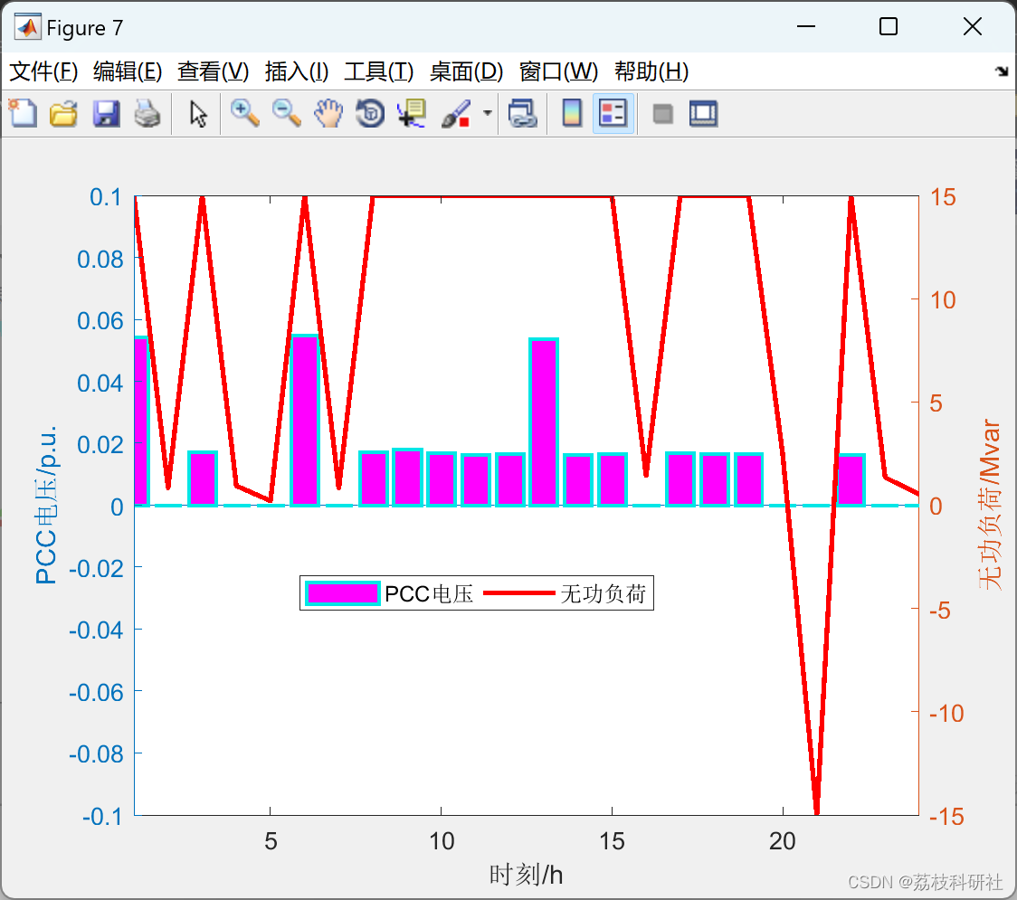Expand the Brush tool color dropdown arrow
Screen dimensions: 1017x900
tap(488, 114)
